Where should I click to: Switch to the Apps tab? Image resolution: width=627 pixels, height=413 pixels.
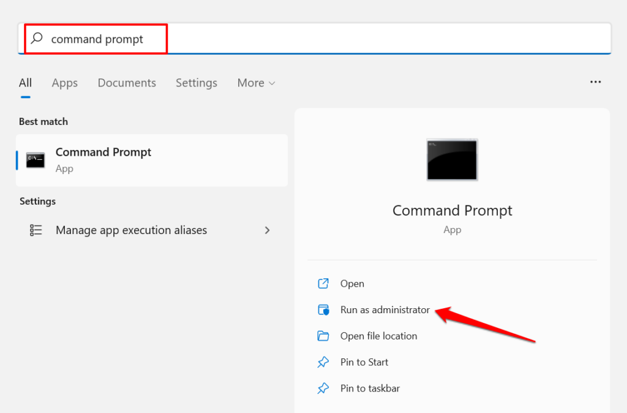click(x=64, y=83)
